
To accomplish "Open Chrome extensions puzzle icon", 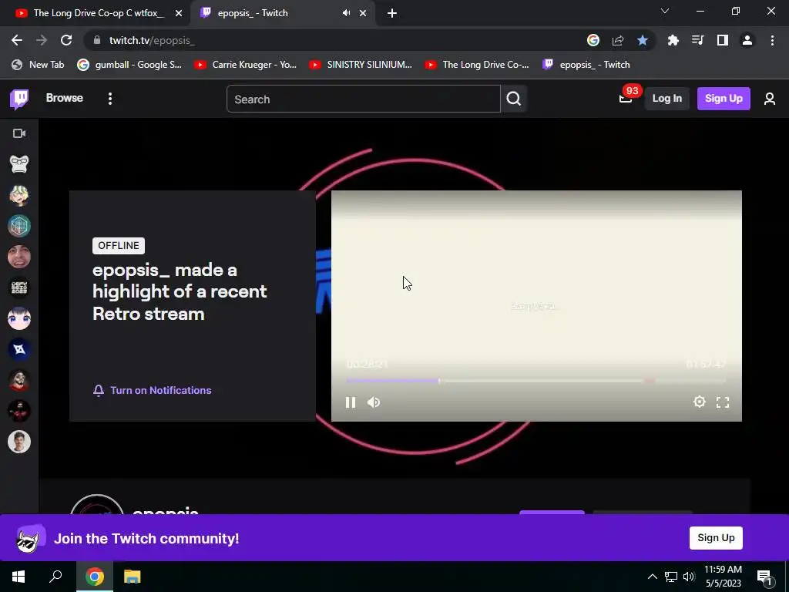I will click(x=673, y=40).
